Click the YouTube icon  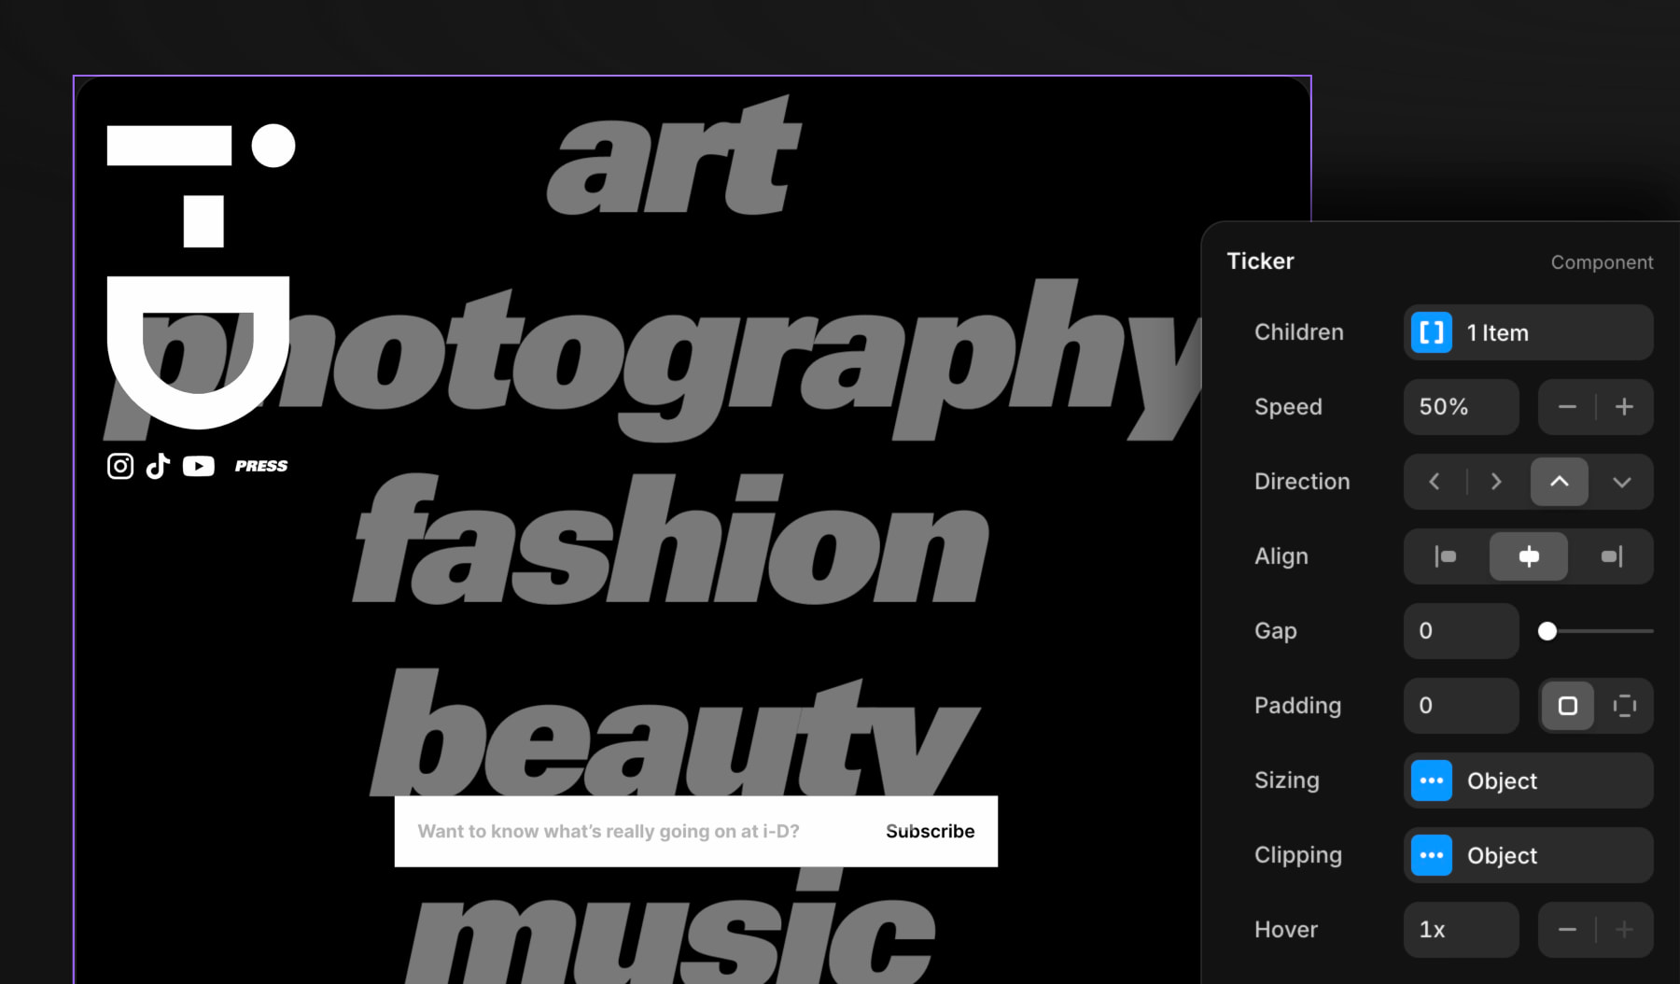198,465
